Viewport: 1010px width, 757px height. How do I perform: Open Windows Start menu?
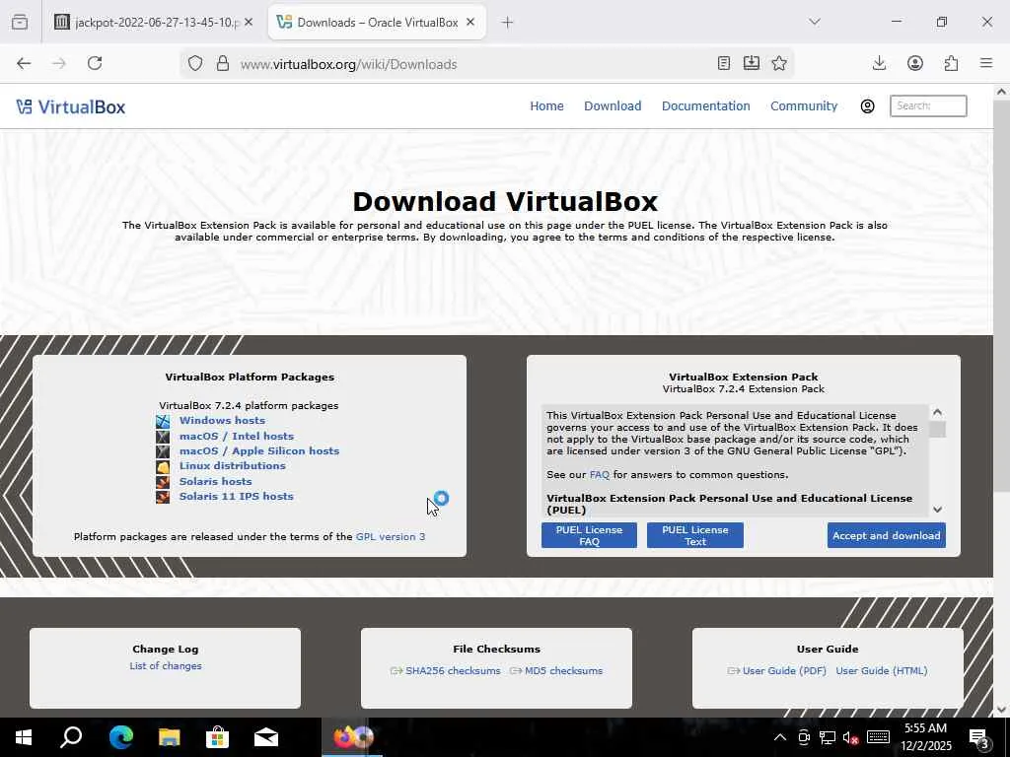[x=24, y=737]
